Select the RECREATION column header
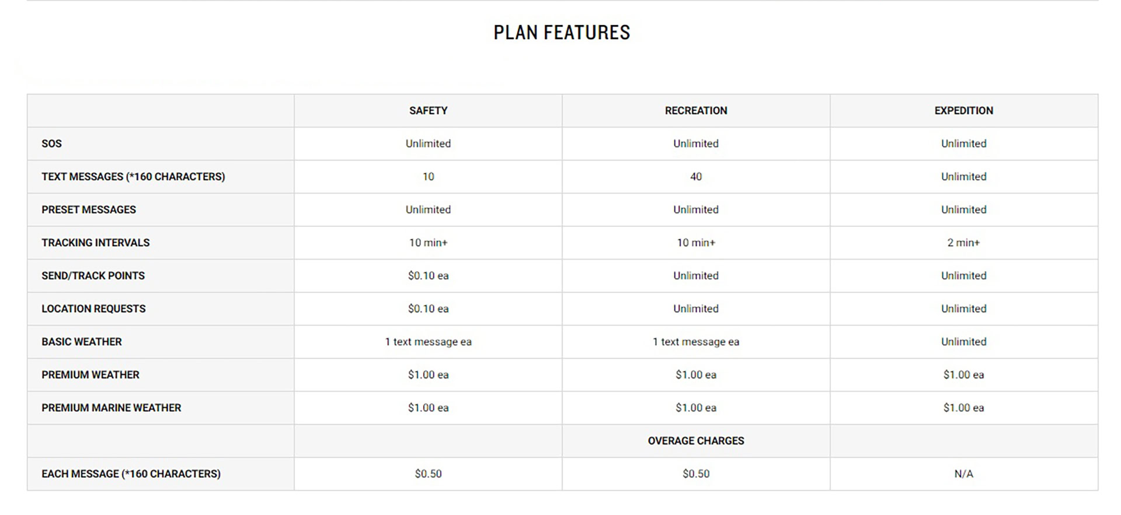The height and width of the screenshot is (515, 1121). click(695, 111)
